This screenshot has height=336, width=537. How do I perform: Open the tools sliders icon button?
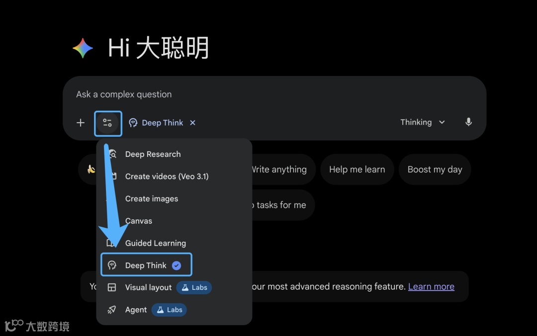pos(107,123)
